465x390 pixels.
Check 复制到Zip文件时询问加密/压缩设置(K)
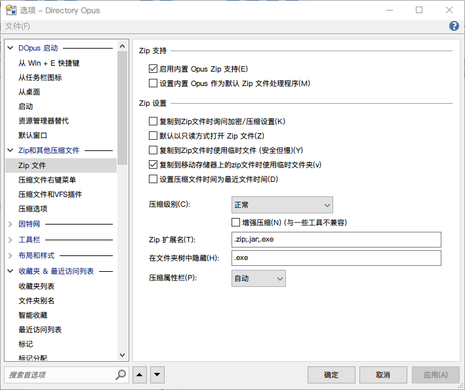(x=153, y=121)
